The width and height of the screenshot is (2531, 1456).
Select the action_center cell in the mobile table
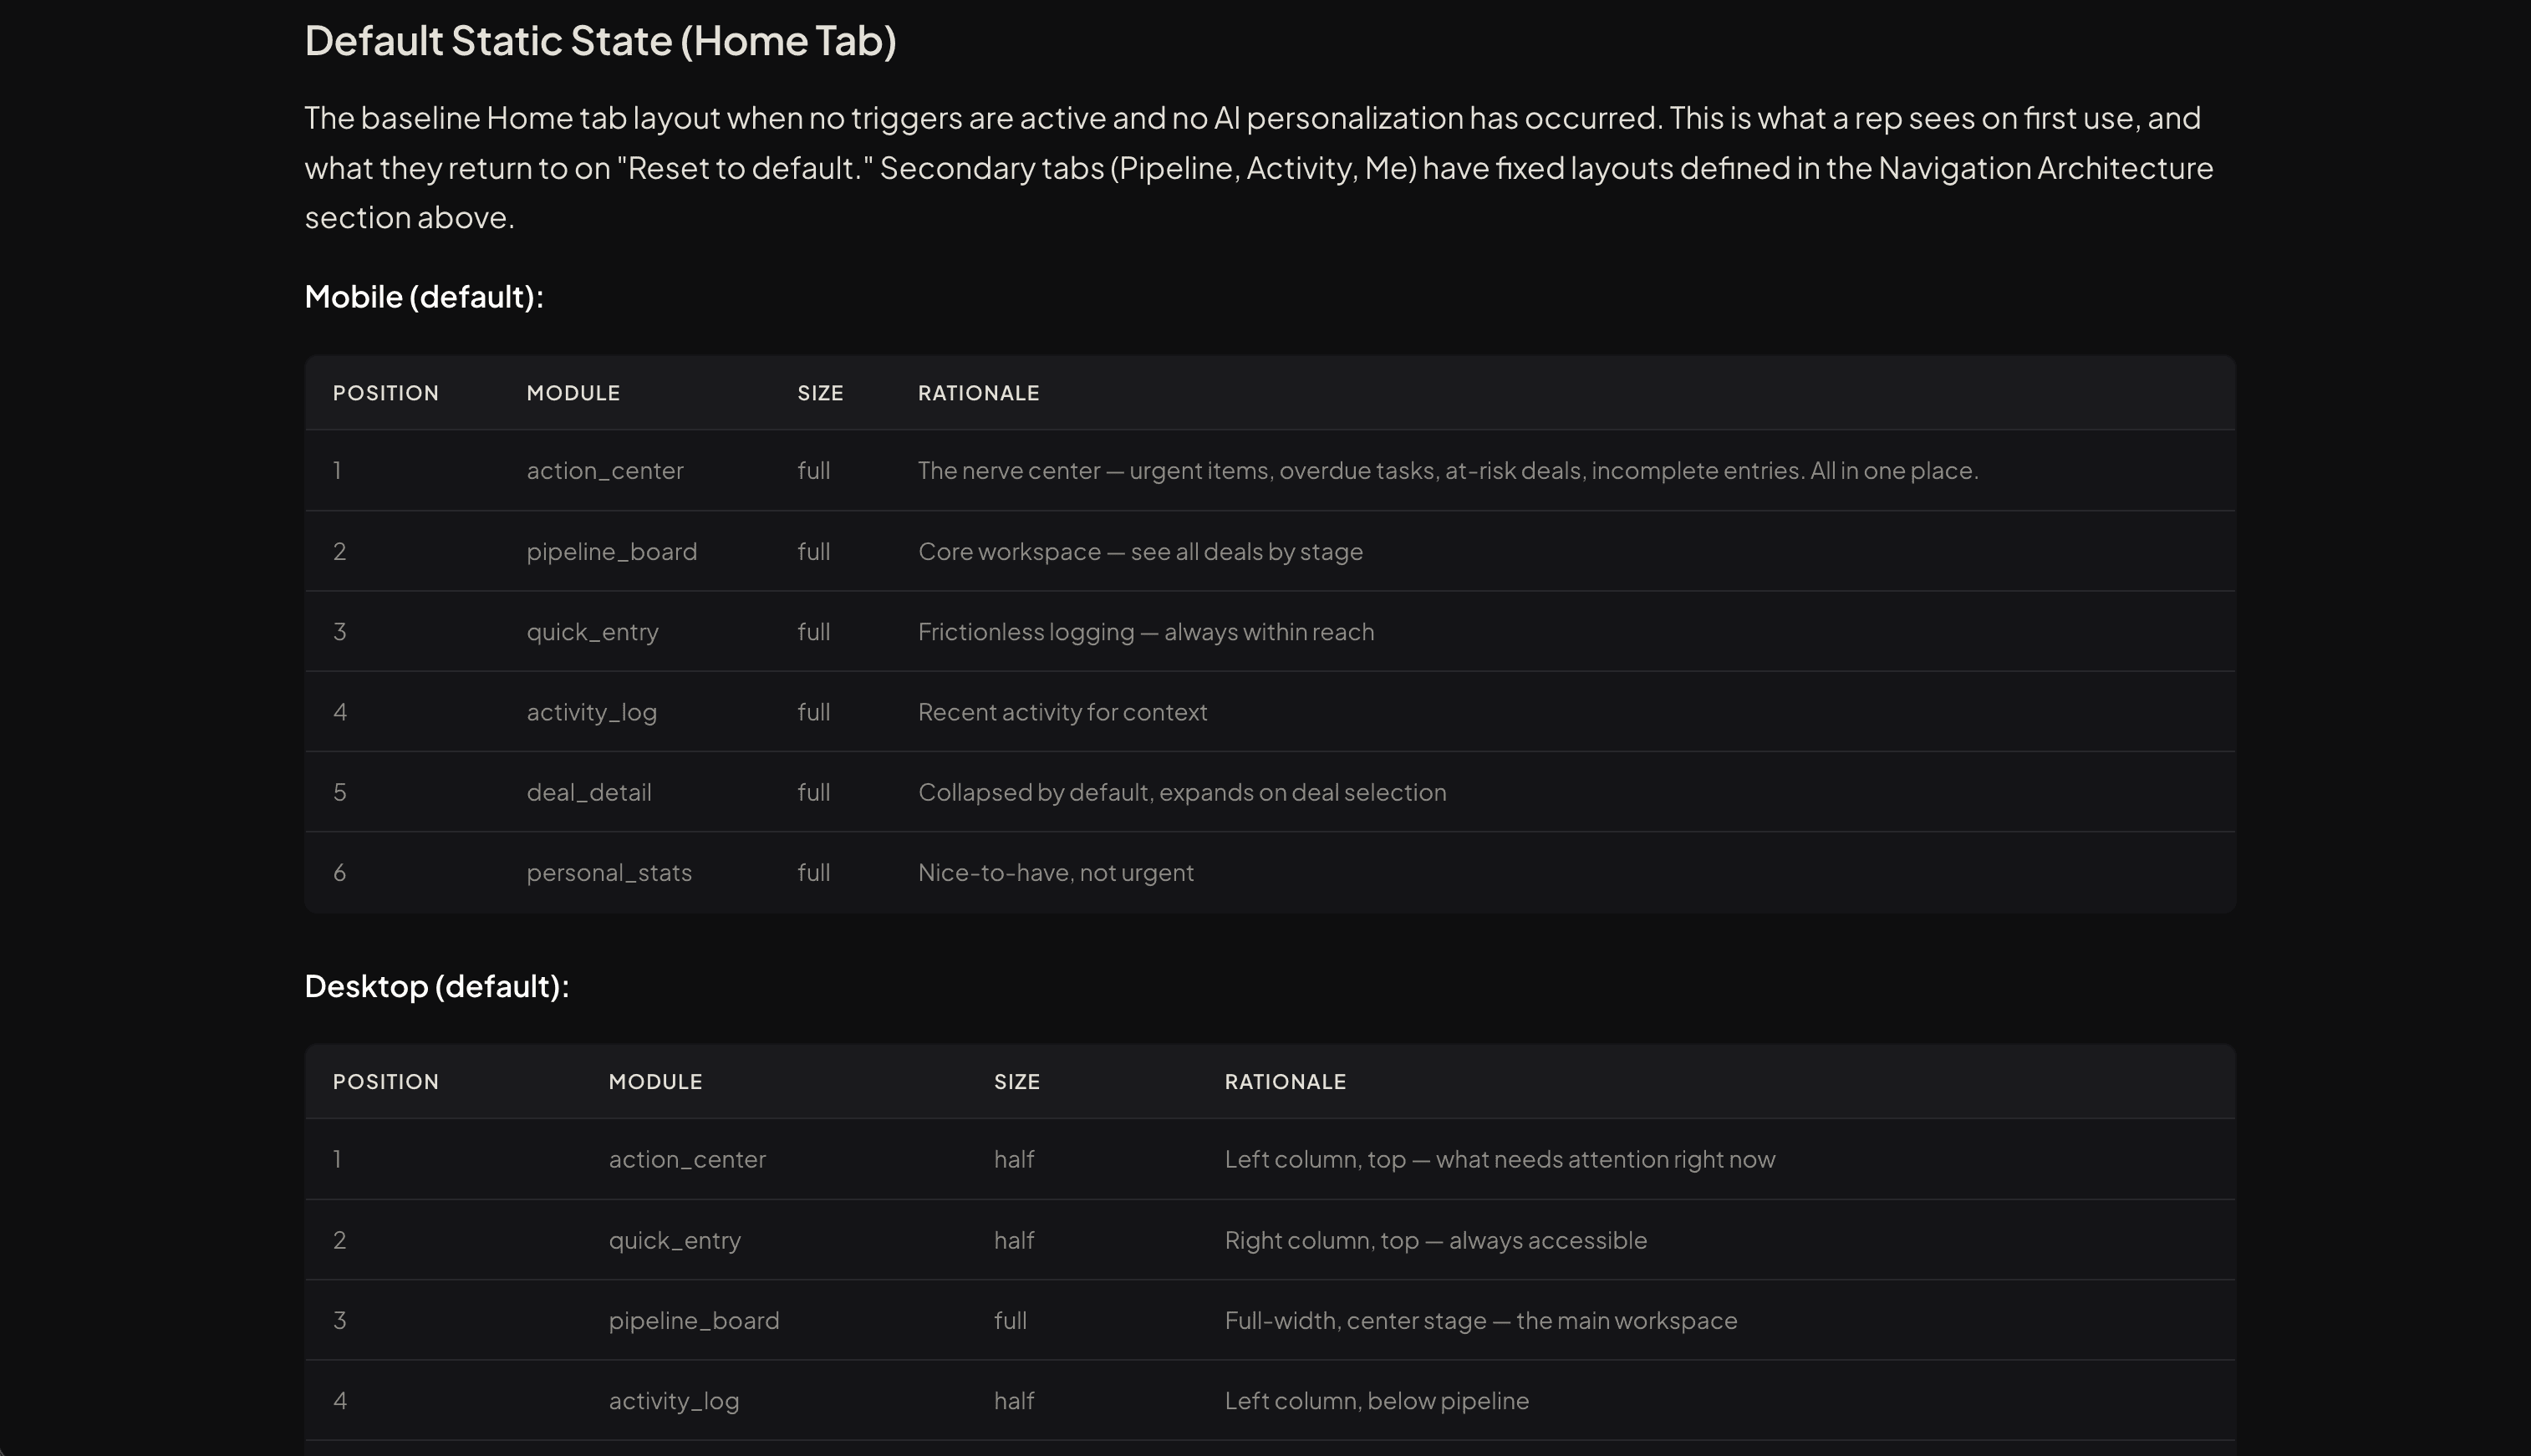coord(605,471)
